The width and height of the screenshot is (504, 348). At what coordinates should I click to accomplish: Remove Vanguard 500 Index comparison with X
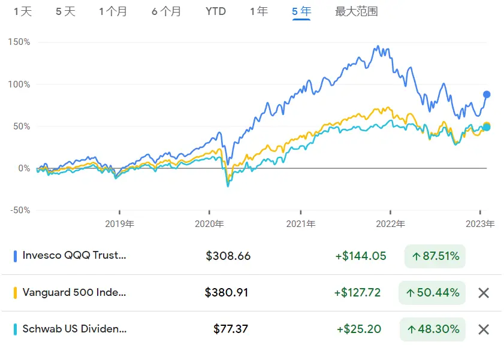tap(484, 293)
